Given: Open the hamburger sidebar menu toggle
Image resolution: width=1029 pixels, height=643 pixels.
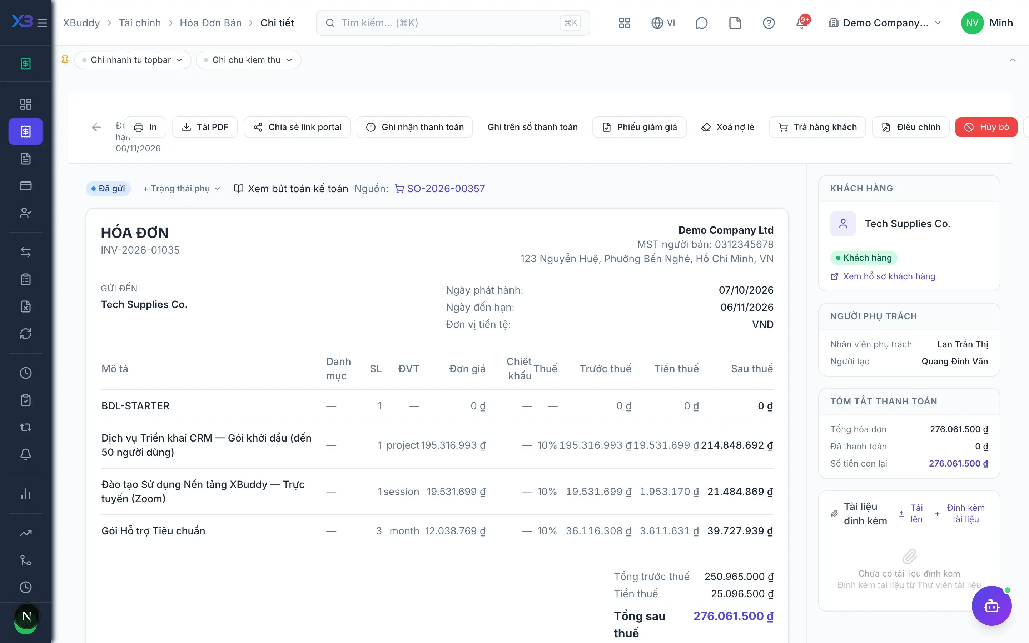Looking at the screenshot, I should point(42,23).
